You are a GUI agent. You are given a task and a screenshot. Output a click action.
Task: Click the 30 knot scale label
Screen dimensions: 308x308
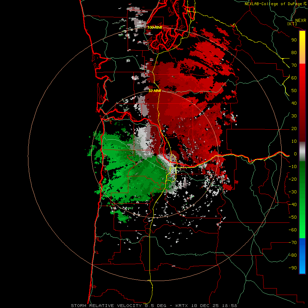294,116
